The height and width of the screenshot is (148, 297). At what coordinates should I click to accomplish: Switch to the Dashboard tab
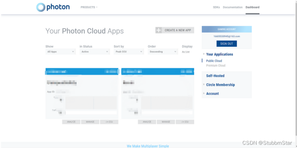coord(252,7)
